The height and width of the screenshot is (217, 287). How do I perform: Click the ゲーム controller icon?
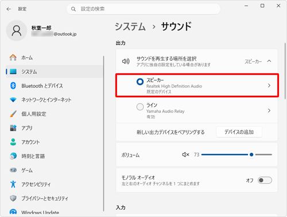pos(13,170)
